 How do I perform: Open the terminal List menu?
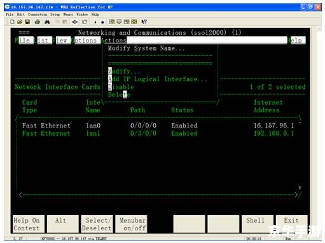43,40
